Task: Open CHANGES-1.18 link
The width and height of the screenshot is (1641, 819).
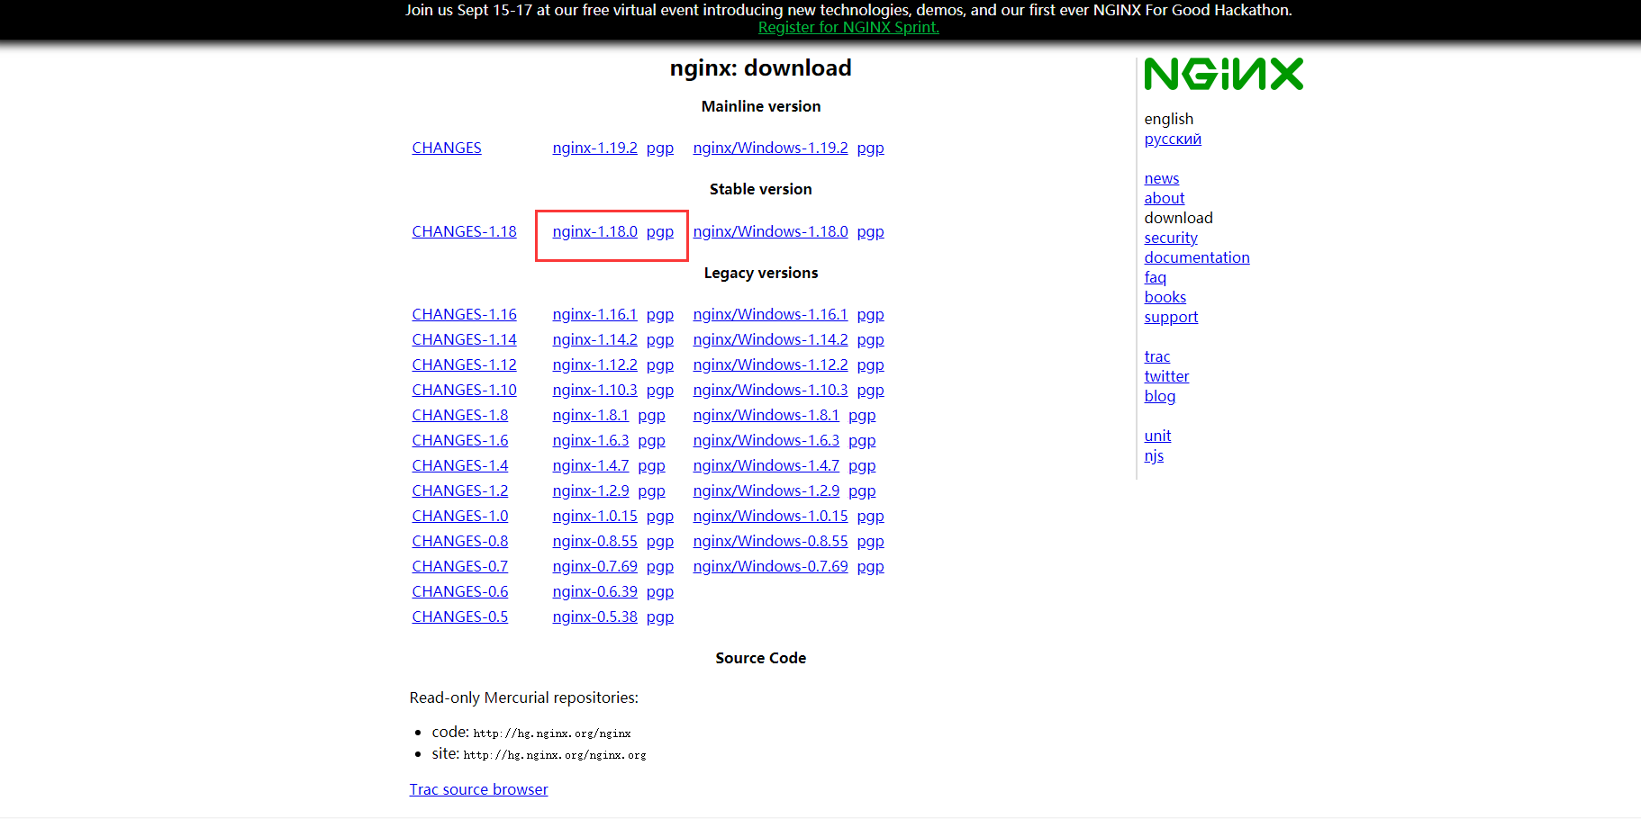Action: [x=464, y=231]
